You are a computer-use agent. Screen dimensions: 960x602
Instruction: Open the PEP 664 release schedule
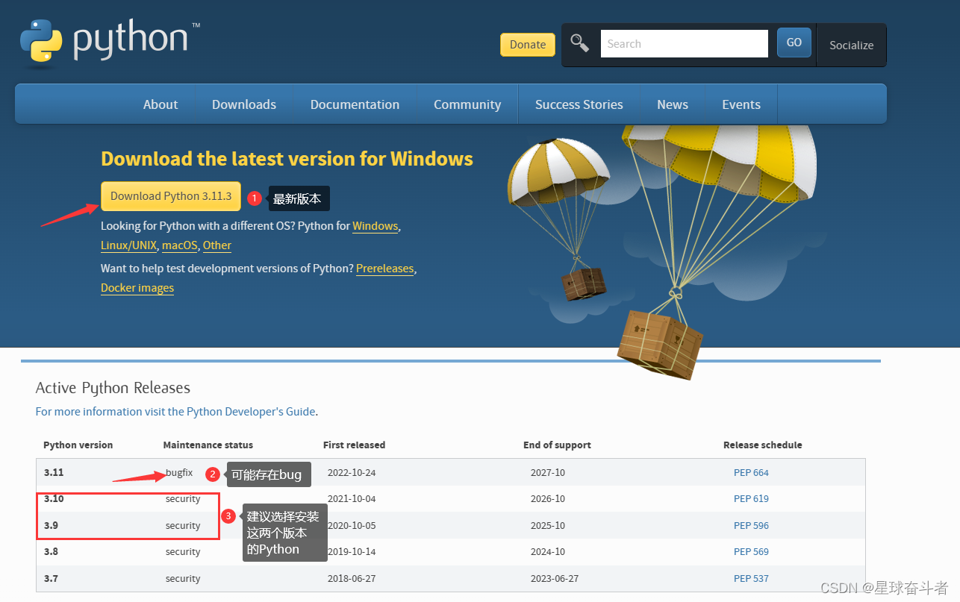(x=751, y=472)
